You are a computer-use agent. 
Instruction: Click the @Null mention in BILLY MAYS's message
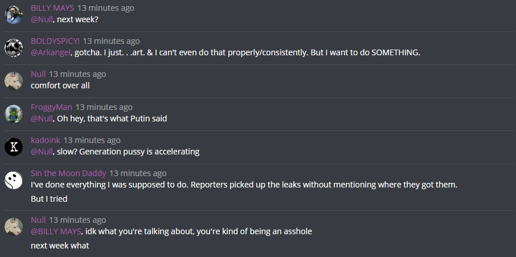[42, 19]
